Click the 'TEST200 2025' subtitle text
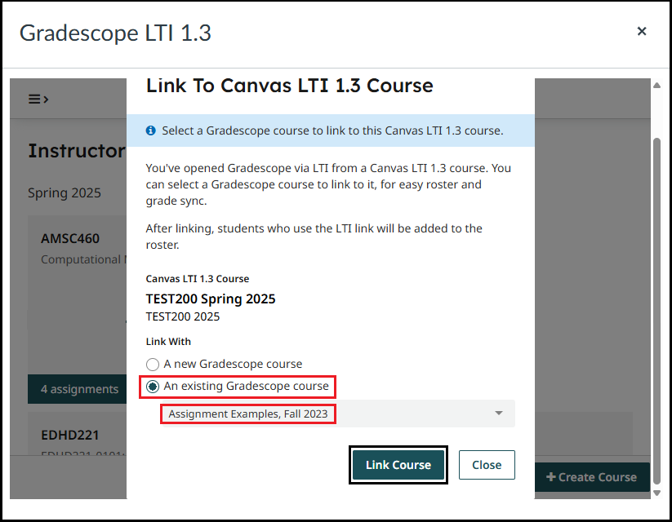672x522 pixels. click(183, 316)
